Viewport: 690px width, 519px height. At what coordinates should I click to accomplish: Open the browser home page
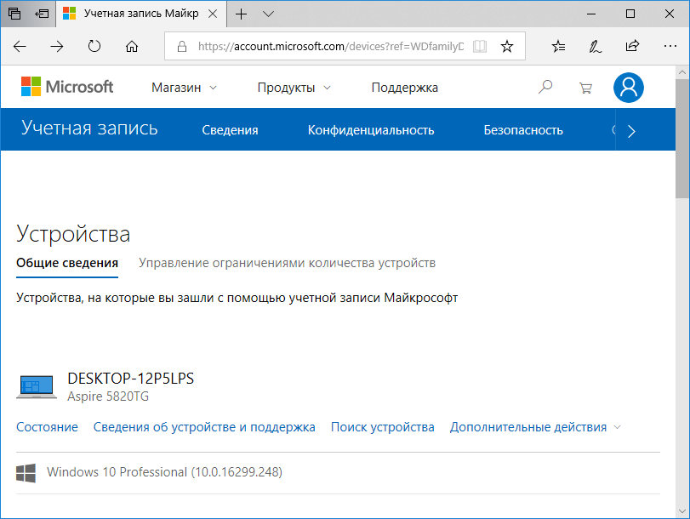click(x=132, y=46)
